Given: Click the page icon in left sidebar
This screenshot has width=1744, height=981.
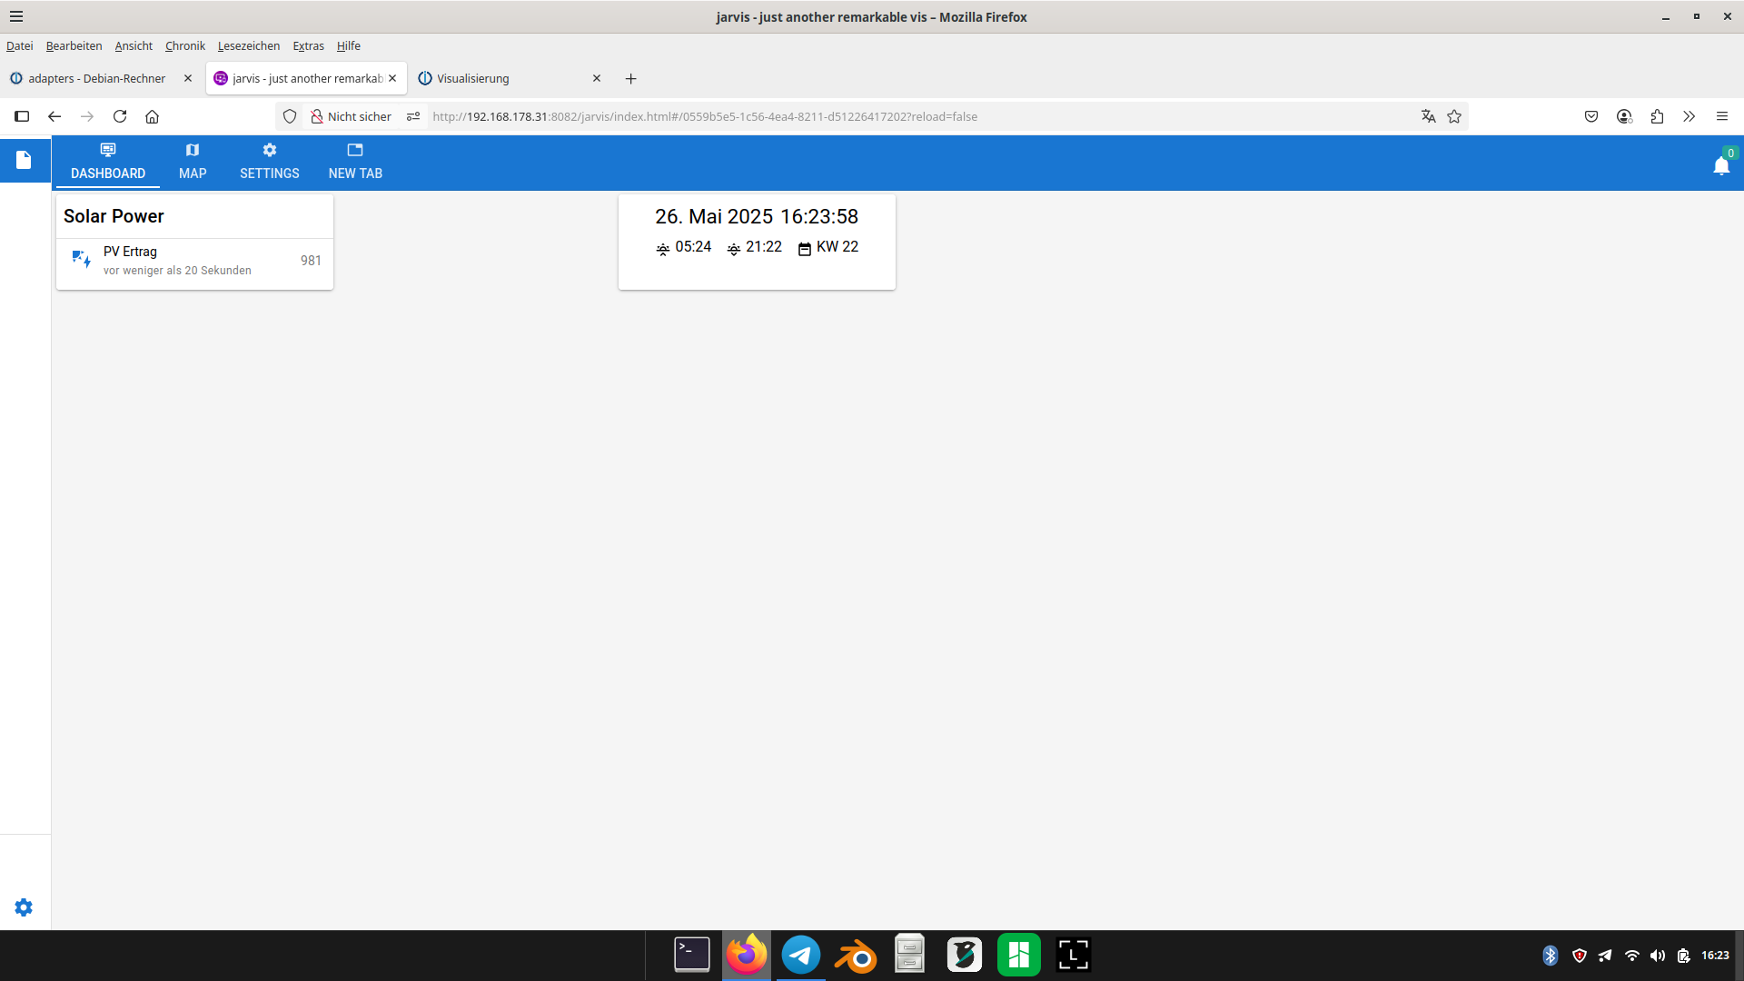Looking at the screenshot, I should (24, 160).
